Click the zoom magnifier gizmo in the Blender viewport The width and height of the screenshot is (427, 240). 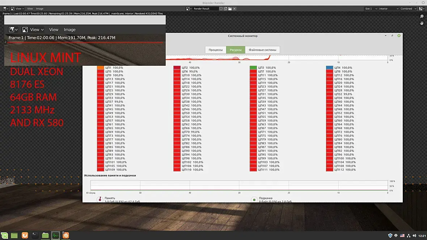pyautogui.click(x=422, y=17)
